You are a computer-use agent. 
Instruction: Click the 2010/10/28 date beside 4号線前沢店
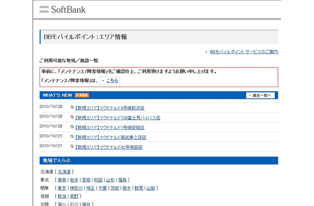(51, 107)
